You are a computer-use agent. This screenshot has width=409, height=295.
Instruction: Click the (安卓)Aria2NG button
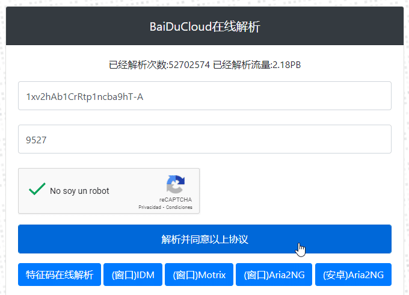pos(353,275)
